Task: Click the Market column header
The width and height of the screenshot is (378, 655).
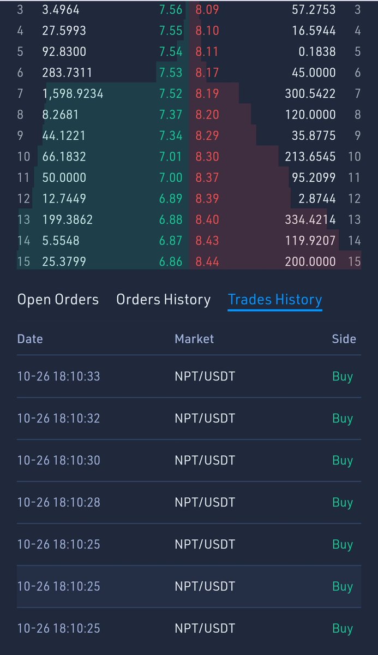Action: point(194,339)
